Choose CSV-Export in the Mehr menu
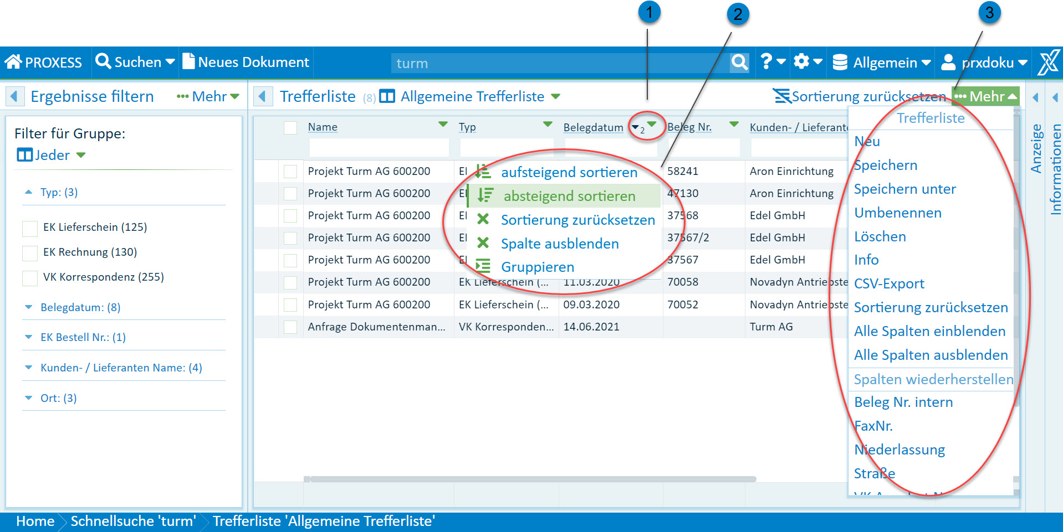 tap(889, 284)
